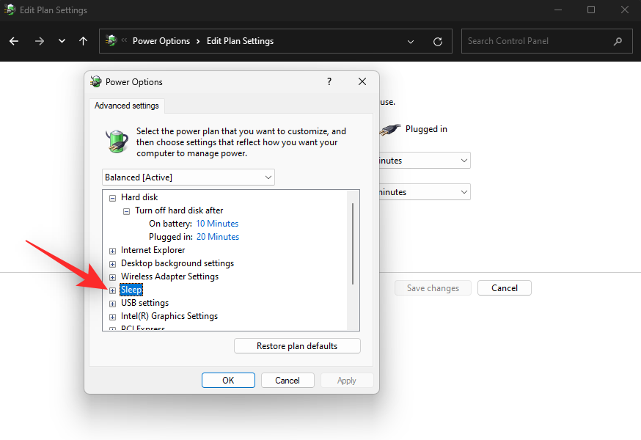Click the help question mark in dialog

click(329, 81)
